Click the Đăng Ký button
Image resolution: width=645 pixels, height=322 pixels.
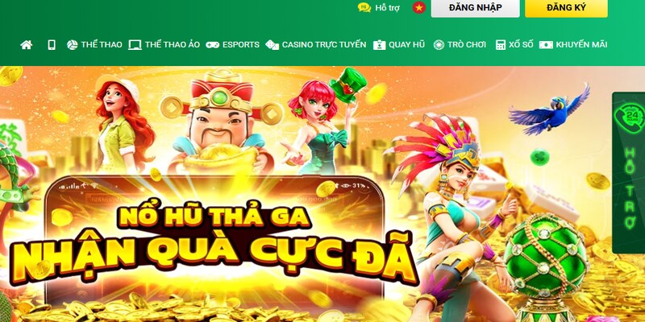(x=566, y=8)
